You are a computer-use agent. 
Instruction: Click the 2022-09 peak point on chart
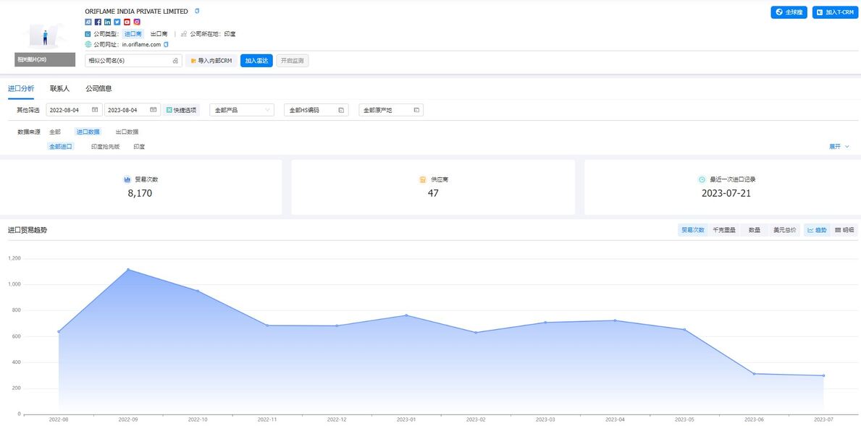pos(128,269)
